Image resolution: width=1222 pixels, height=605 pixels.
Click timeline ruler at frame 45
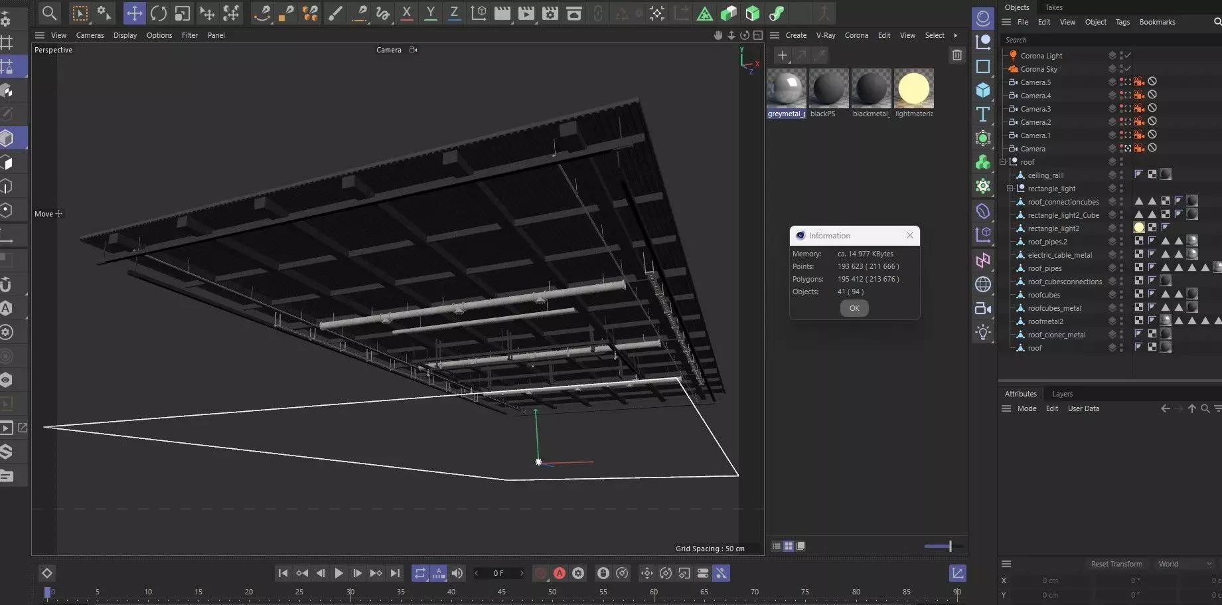click(502, 592)
